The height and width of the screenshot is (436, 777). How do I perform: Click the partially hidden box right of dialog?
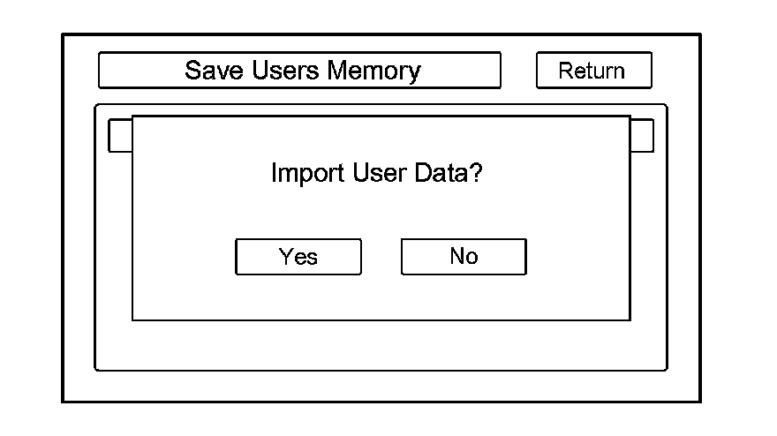click(x=642, y=135)
